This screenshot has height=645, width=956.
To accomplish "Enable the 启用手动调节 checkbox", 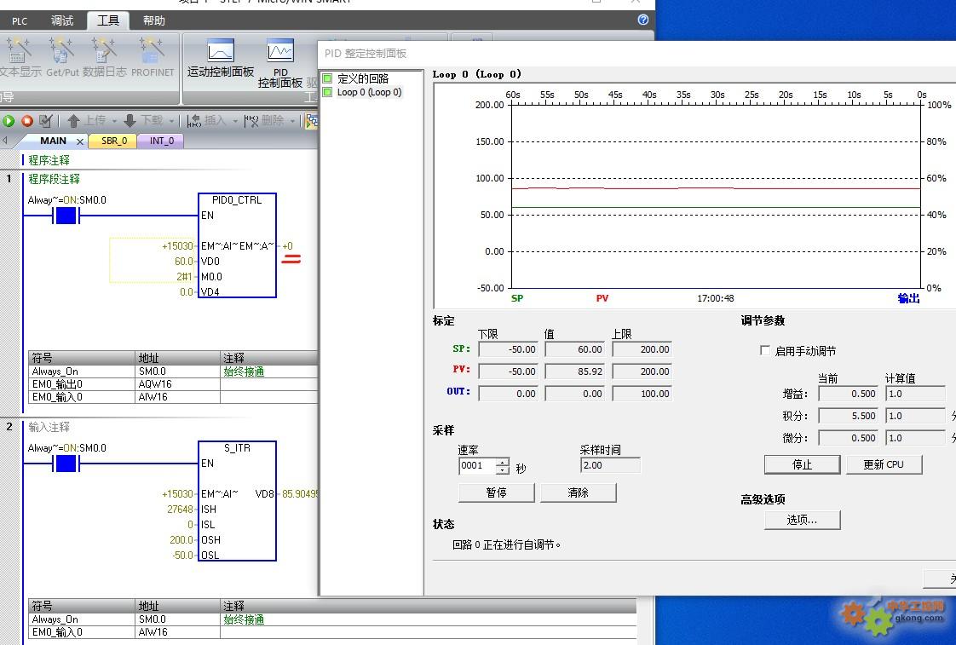I will (764, 350).
